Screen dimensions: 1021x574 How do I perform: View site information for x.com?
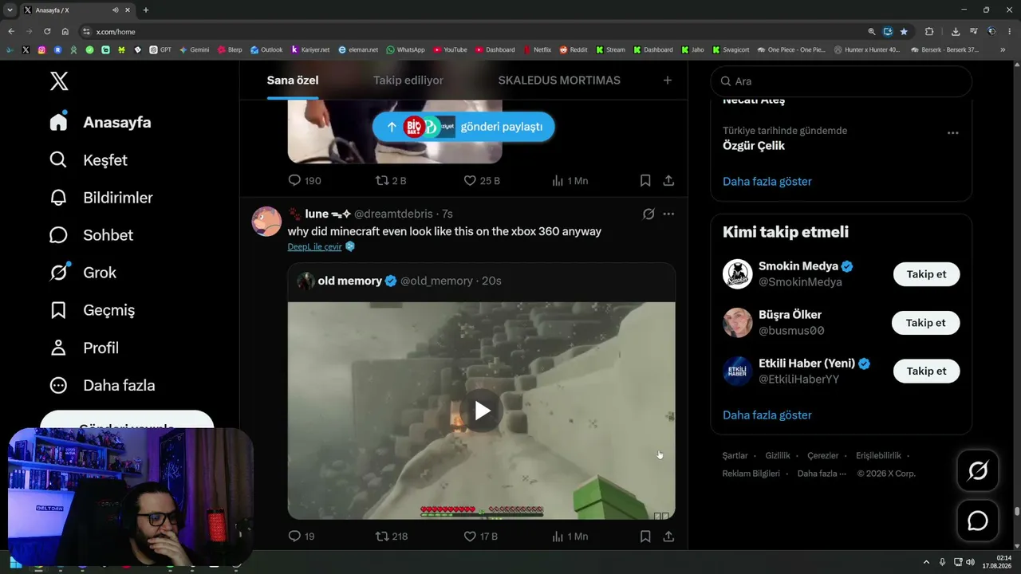(x=86, y=32)
